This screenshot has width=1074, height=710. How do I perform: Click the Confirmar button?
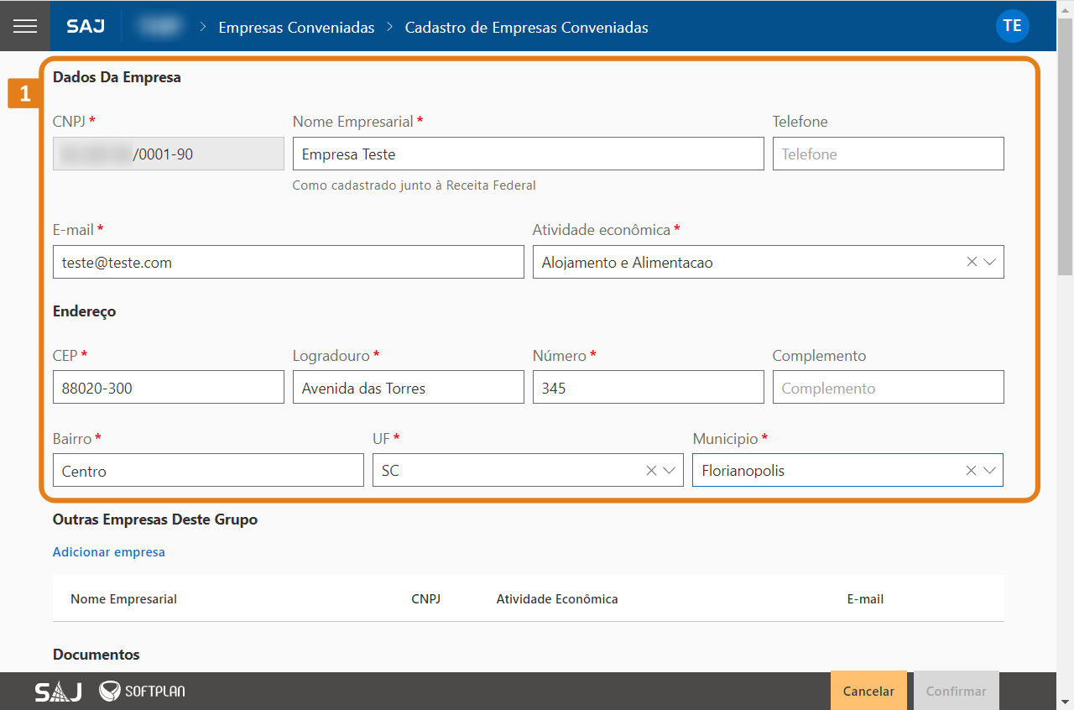point(956,691)
